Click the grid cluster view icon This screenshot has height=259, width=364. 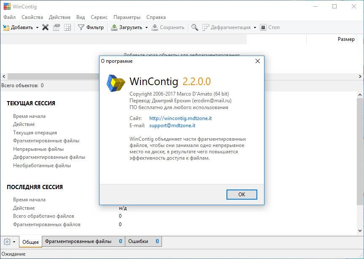coord(67,27)
